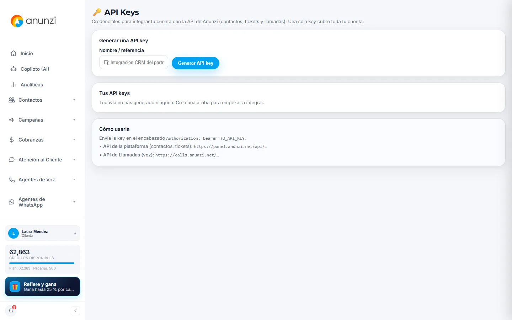Focus the Nombre / referencia input field
Viewport: 512px width, 320px height.
pyautogui.click(x=134, y=62)
